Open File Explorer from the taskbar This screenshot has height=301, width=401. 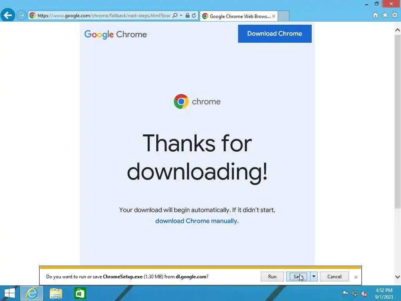tap(56, 293)
